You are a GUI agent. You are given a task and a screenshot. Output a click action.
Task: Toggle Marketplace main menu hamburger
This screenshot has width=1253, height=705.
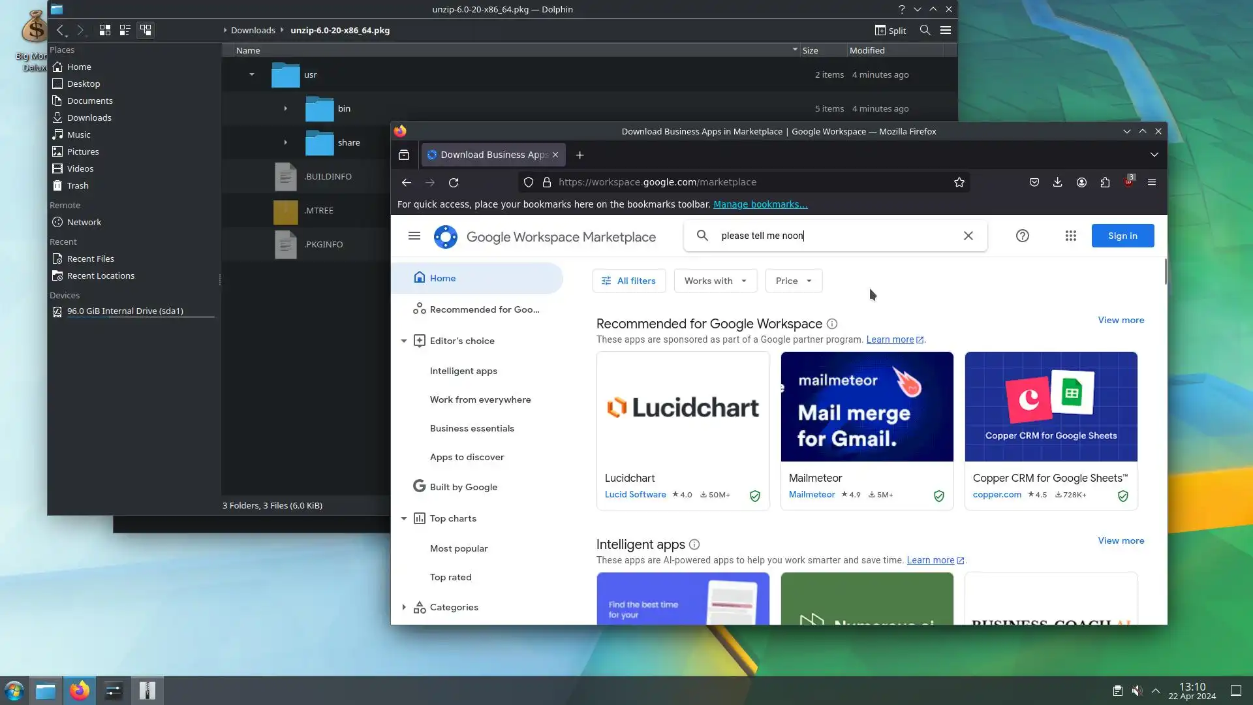(x=414, y=236)
